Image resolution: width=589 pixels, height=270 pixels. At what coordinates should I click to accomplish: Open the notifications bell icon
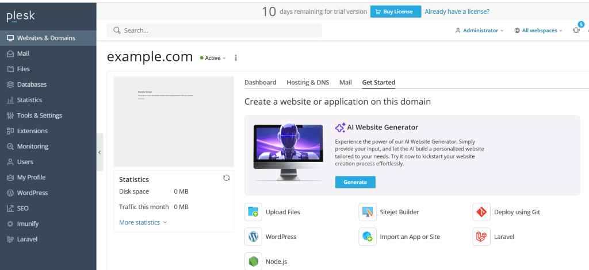point(576,30)
